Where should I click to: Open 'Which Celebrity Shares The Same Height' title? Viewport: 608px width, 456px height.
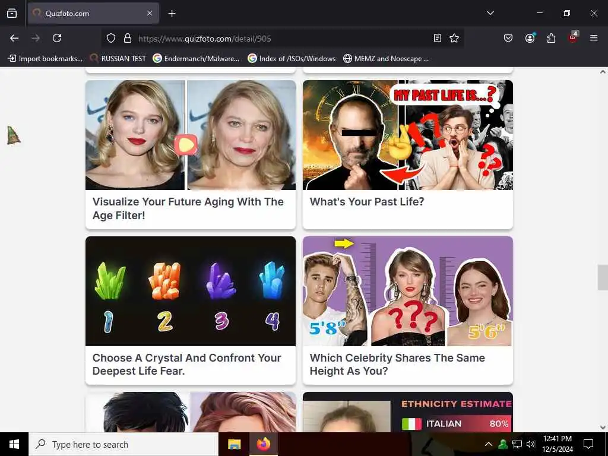point(397,364)
